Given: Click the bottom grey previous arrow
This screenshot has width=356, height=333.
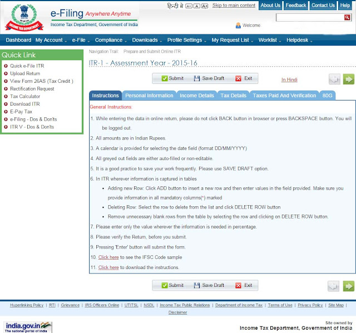Looking at the screenshot, I should click(333, 286).
